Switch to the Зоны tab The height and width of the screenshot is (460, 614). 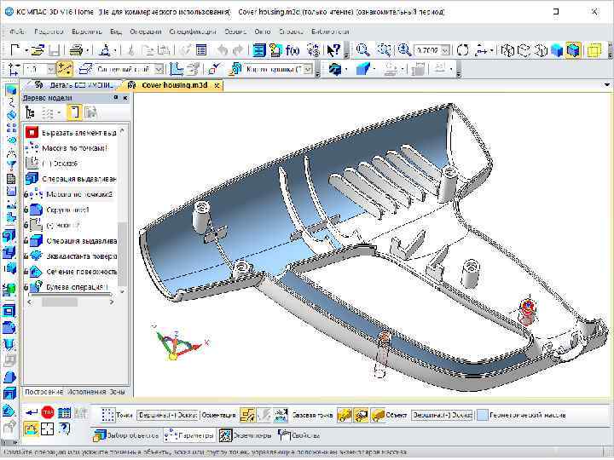[x=117, y=392]
